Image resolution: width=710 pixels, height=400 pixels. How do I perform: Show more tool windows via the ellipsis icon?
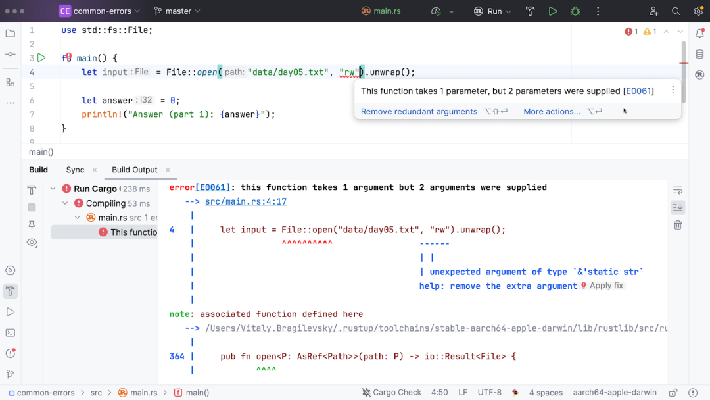point(11,103)
